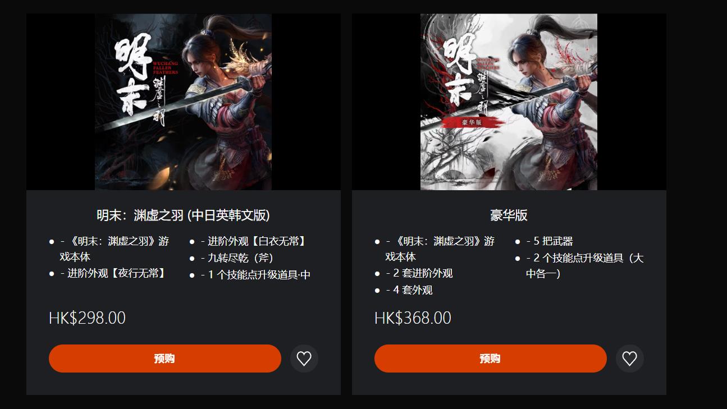Select the 4 套外观 list entry

point(409,290)
